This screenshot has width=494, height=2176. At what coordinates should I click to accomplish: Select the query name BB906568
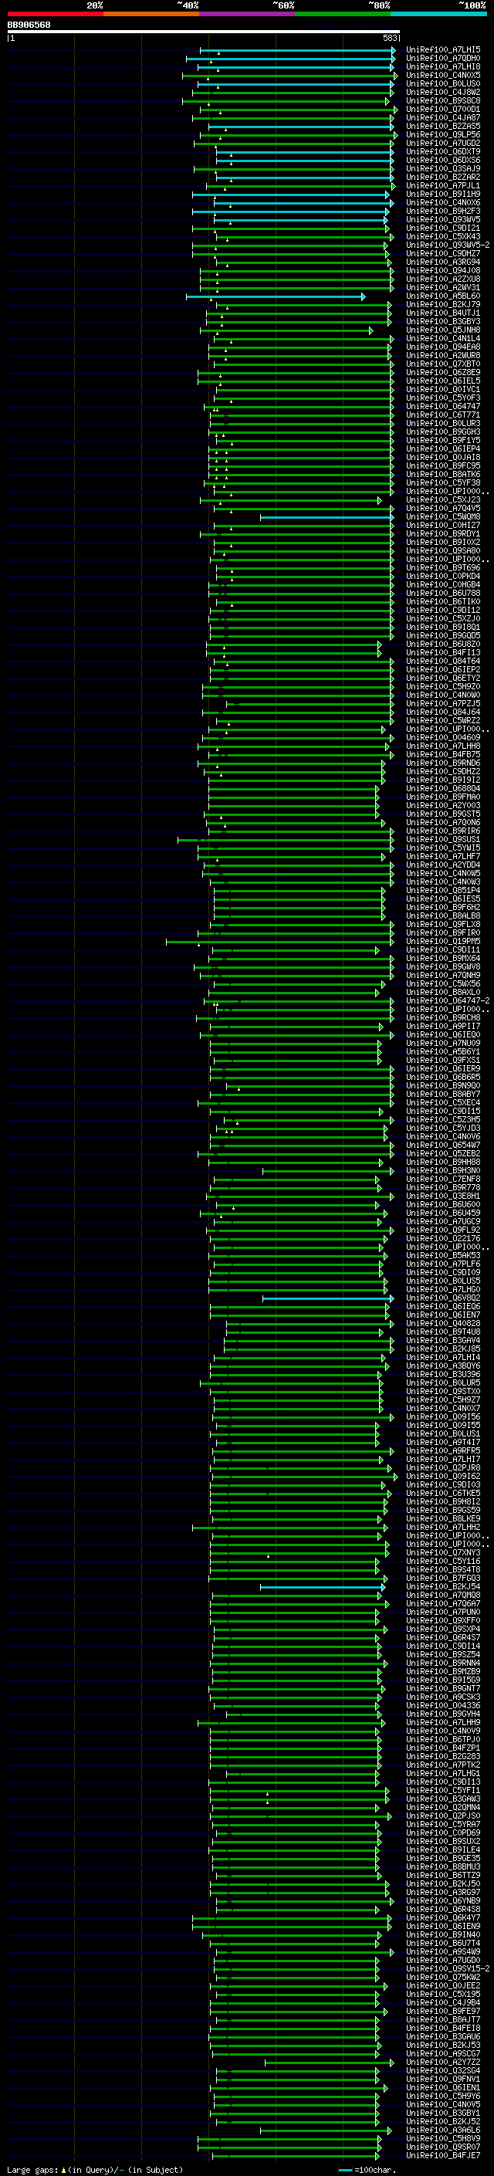click(29, 25)
